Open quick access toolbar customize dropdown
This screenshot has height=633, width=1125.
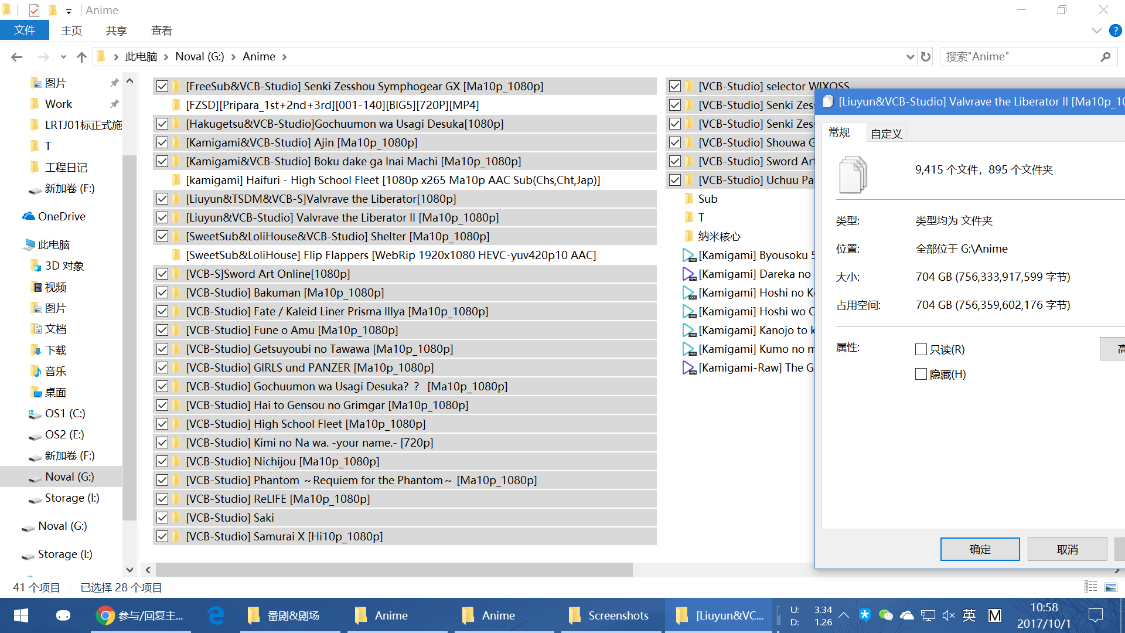pyautogui.click(x=69, y=11)
